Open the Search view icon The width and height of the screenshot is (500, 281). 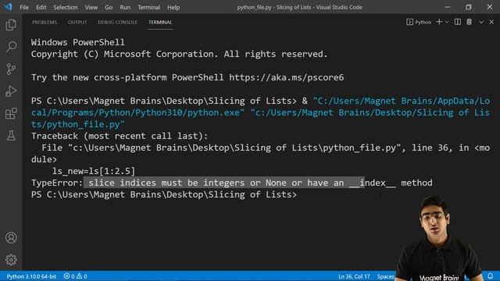coord(11,47)
